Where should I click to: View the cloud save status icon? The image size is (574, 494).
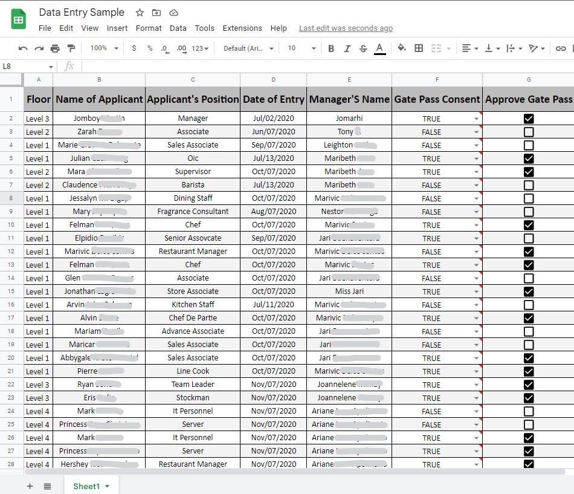(173, 13)
